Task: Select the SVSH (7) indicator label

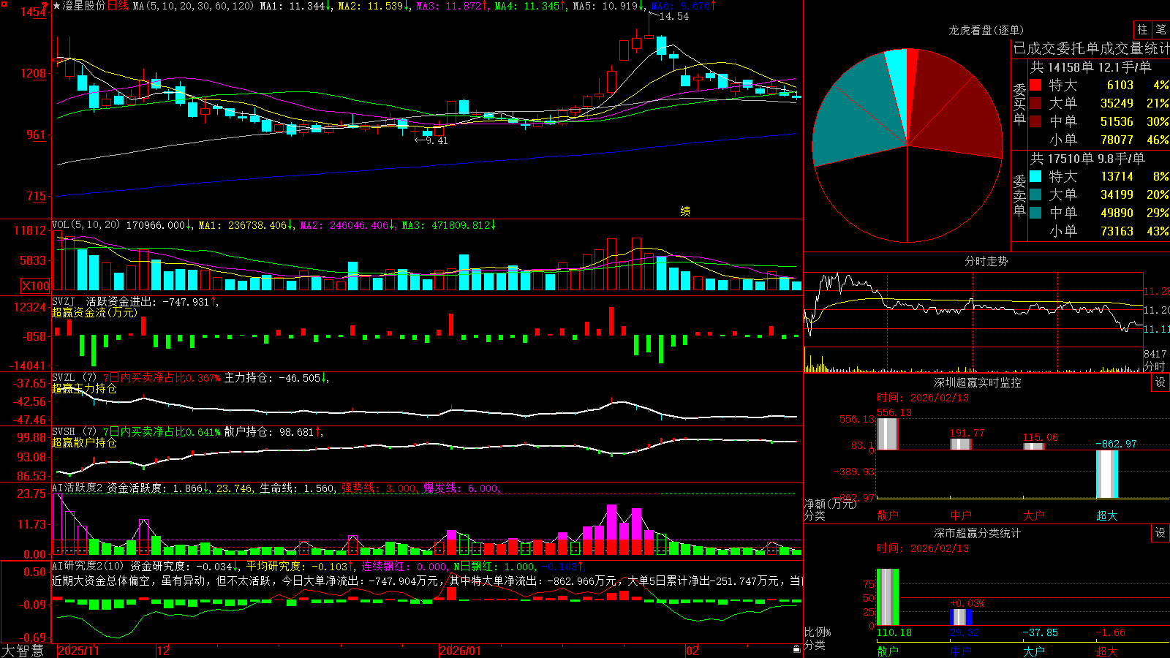Action: [x=74, y=432]
